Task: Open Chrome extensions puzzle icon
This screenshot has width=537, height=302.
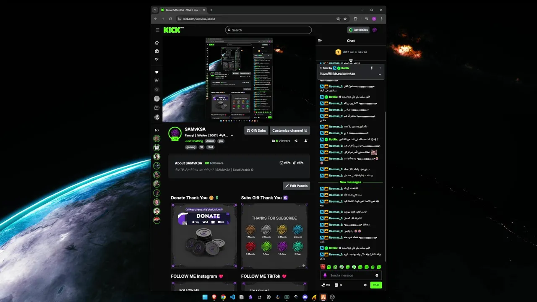Action: click(x=355, y=18)
